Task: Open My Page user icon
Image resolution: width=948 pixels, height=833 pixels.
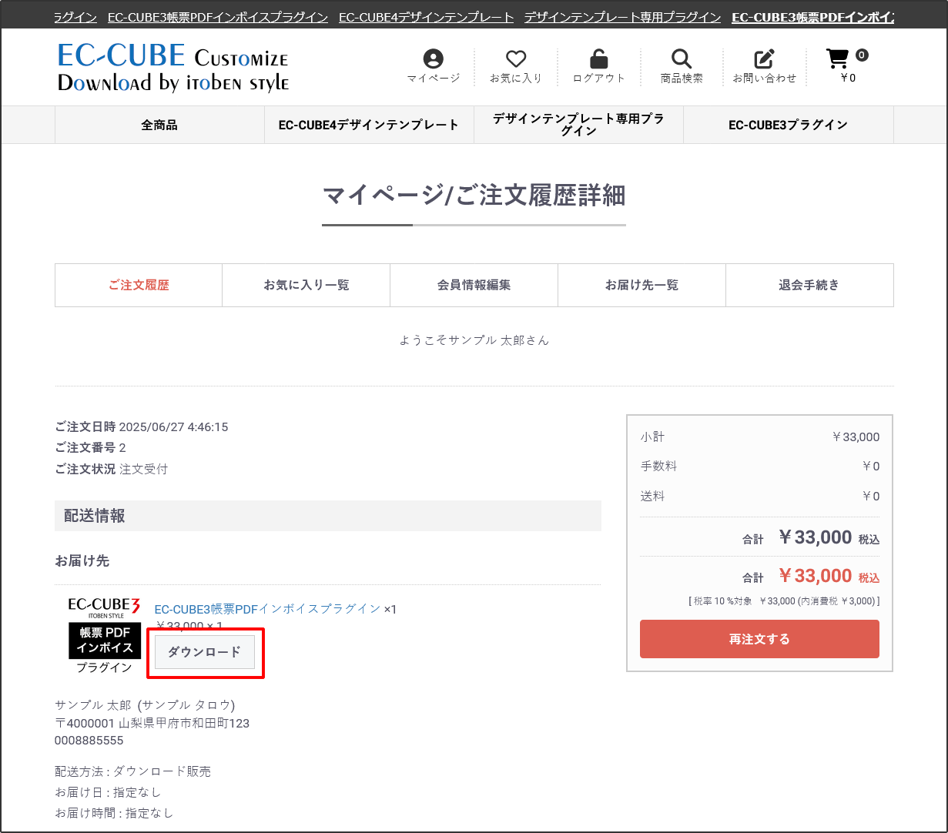Action: (x=434, y=59)
